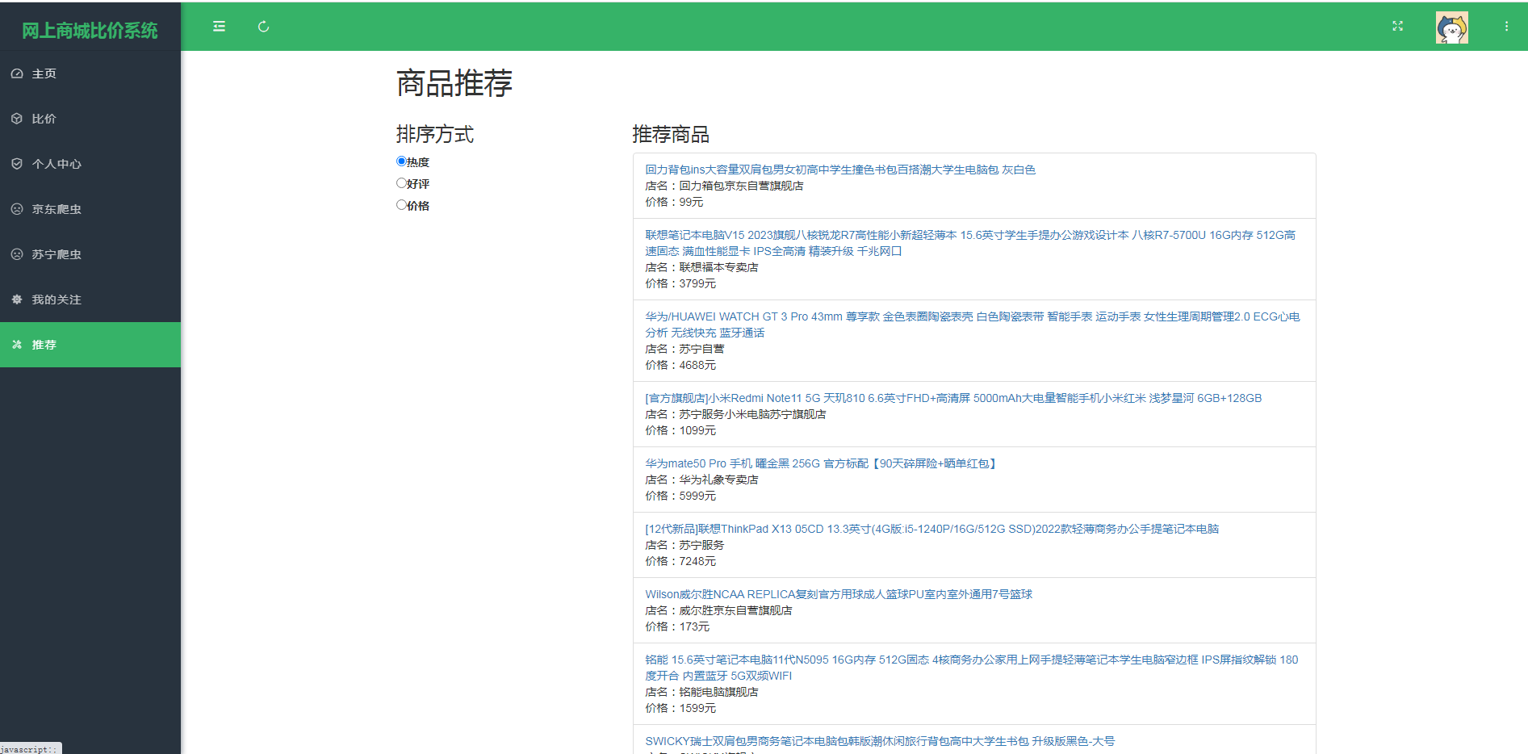The height and width of the screenshot is (754, 1528).
Task: Open the 小米Redmi Note11 5G product link
Action: click(953, 398)
